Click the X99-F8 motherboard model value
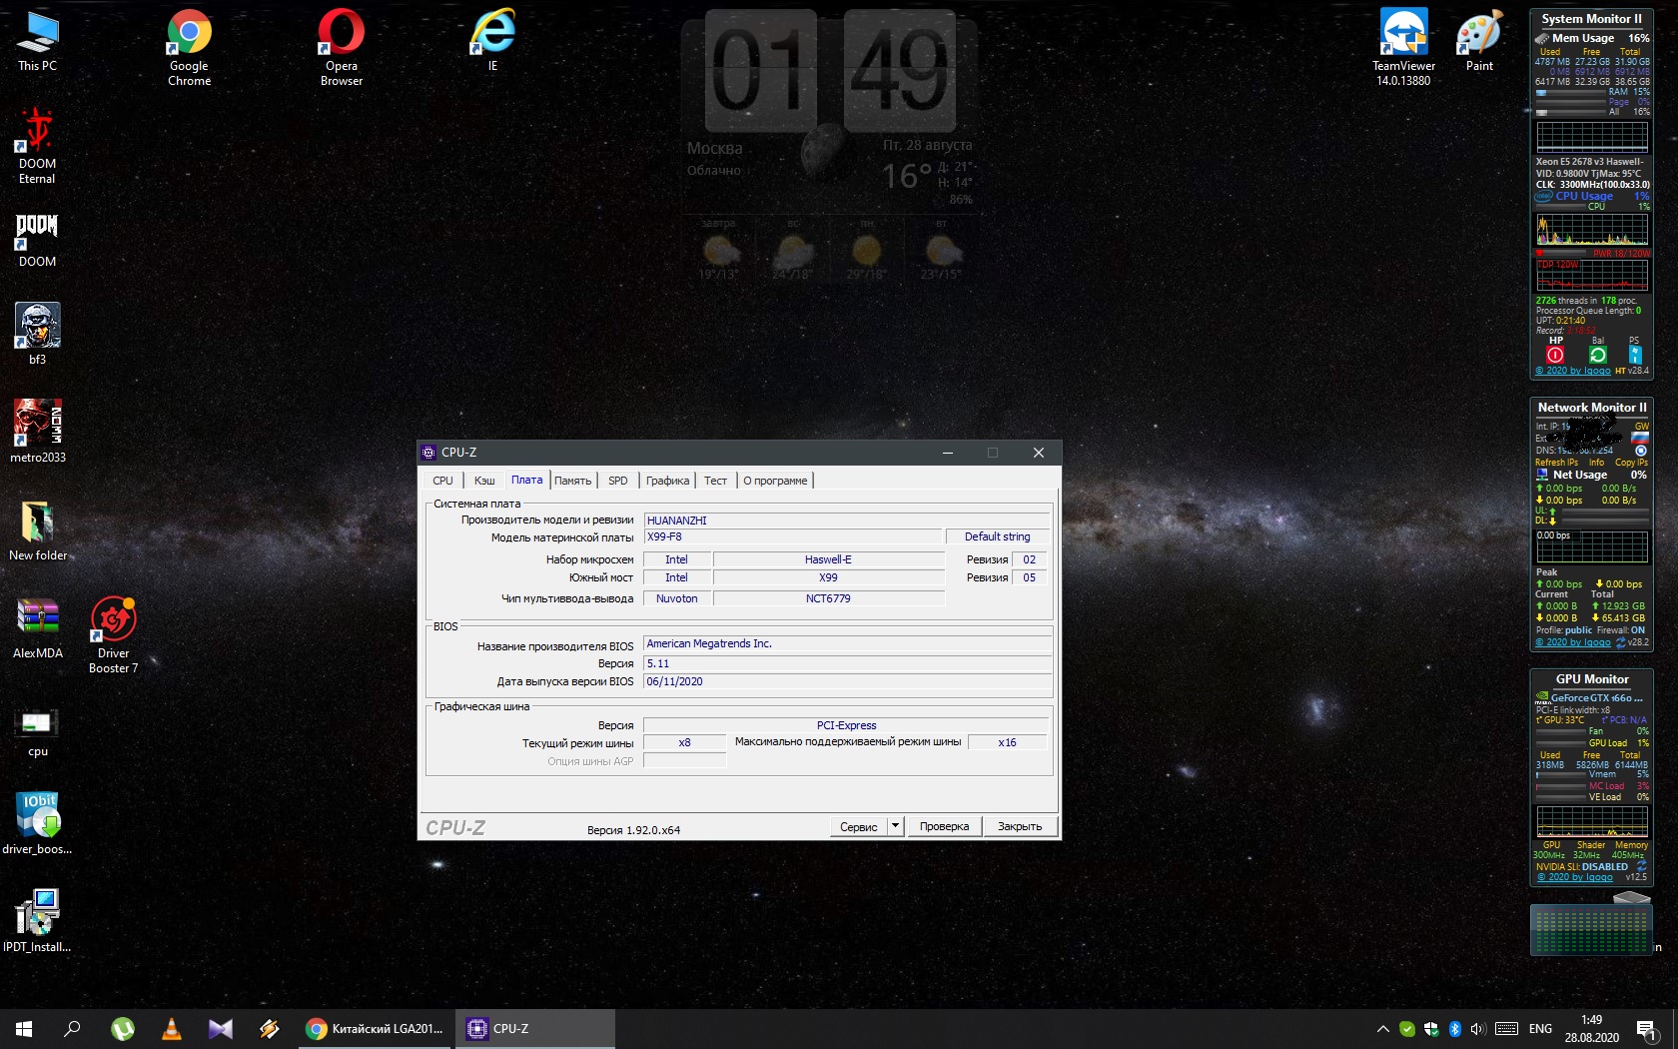 tap(793, 536)
